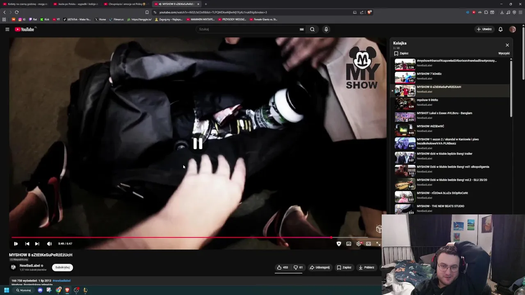
Task: Skip to previous video in playlist
Action: pyautogui.click(x=27, y=244)
